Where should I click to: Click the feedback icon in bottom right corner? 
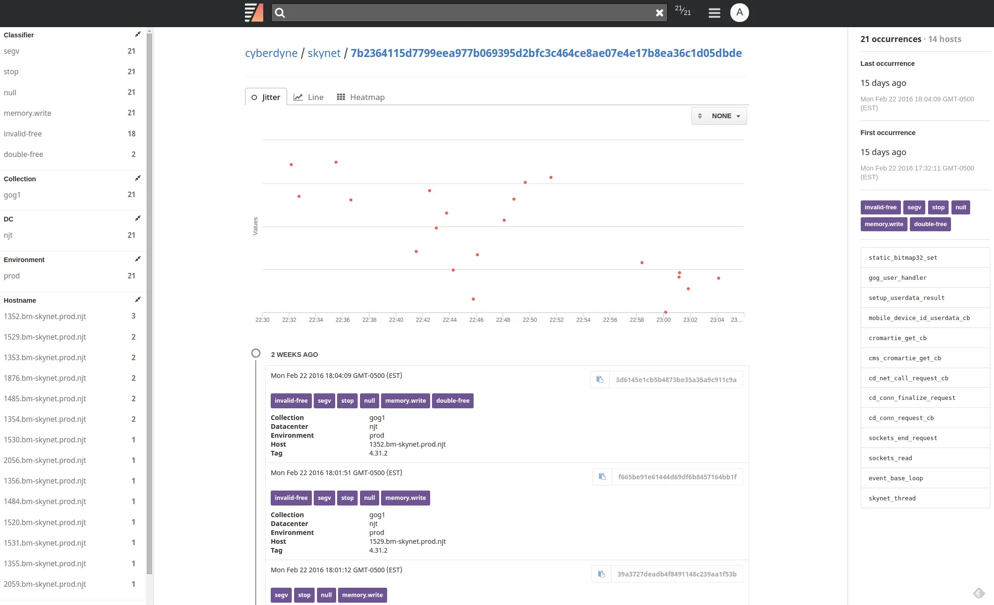tap(980, 593)
